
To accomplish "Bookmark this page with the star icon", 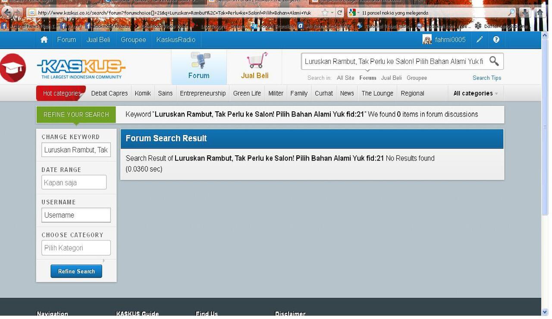I will coord(325,13).
